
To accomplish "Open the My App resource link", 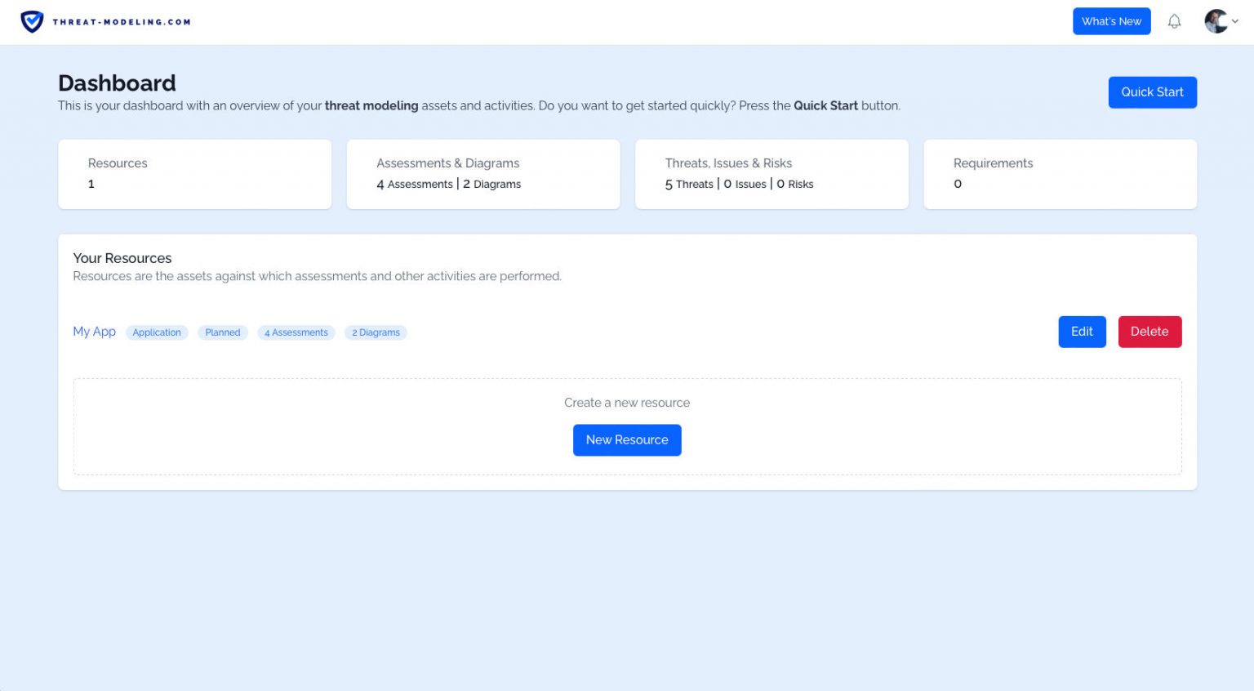I will [x=94, y=332].
